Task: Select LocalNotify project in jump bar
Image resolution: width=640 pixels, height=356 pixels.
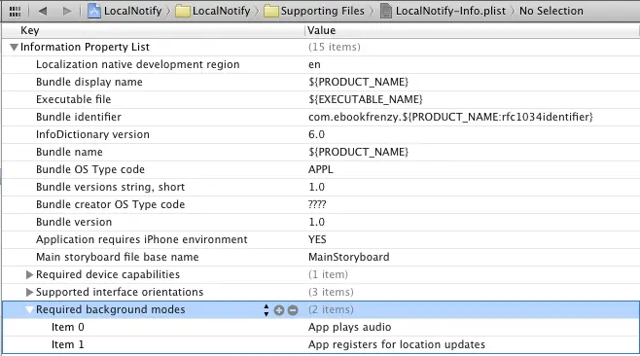Action: (x=124, y=11)
